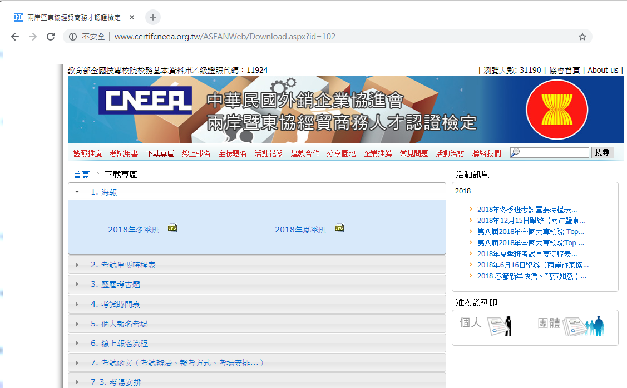
Task: Open the 建教合作 menu
Action: pos(305,153)
